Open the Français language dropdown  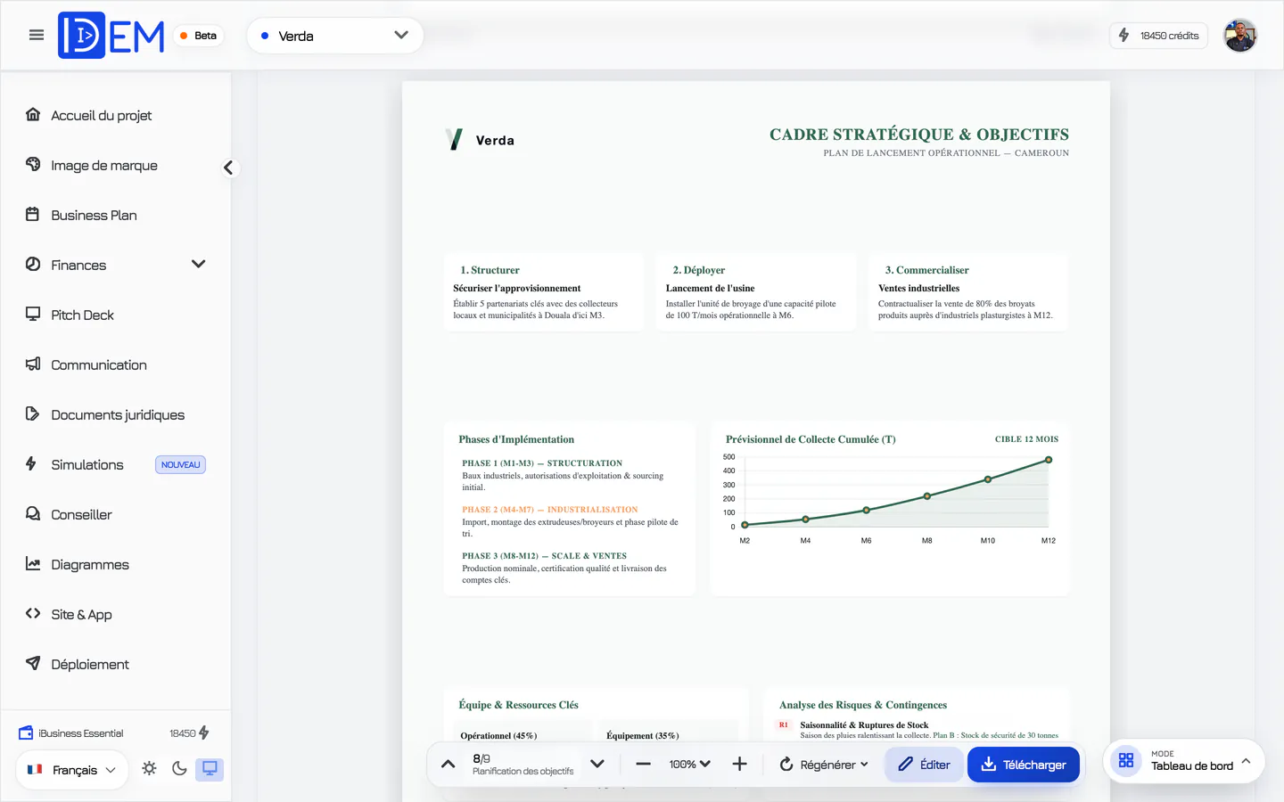pyautogui.click(x=71, y=770)
